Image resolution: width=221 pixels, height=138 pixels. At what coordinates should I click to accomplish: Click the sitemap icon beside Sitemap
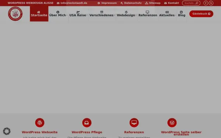(147, 3)
